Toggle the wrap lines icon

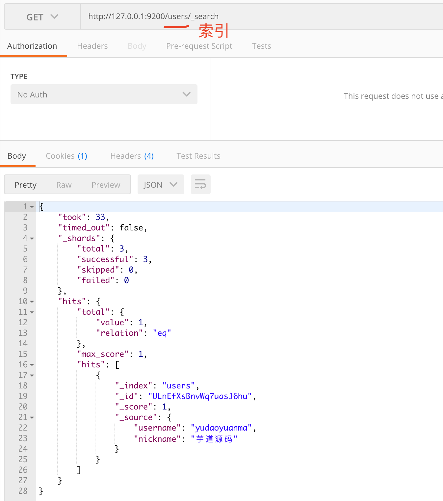coord(200,184)
